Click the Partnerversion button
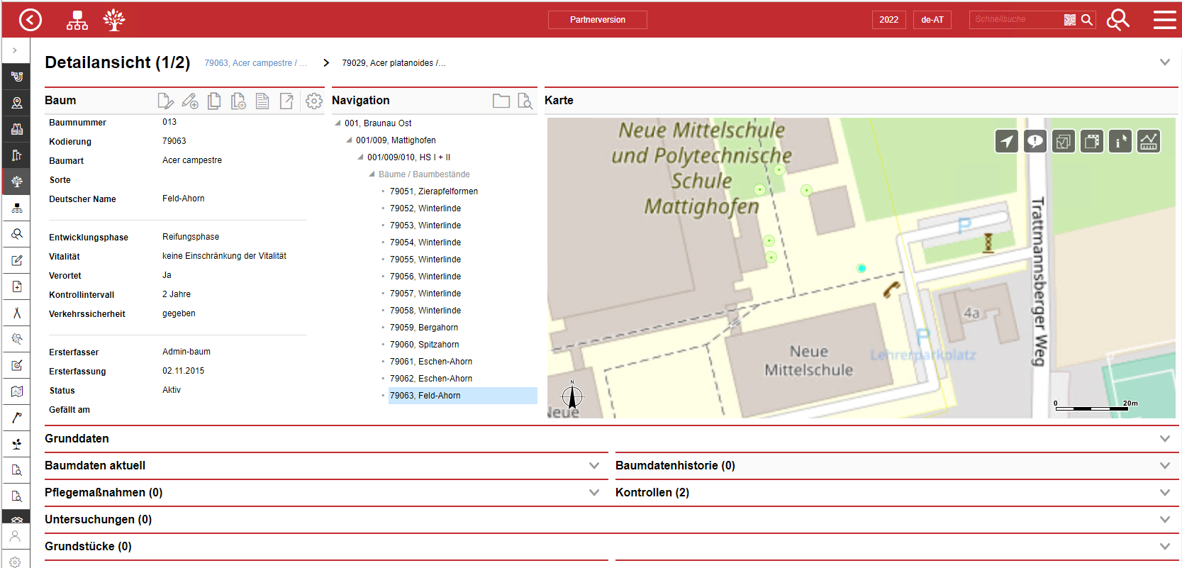The height and width of the screenshot is (568, 1182). click(x=598, y=20)
